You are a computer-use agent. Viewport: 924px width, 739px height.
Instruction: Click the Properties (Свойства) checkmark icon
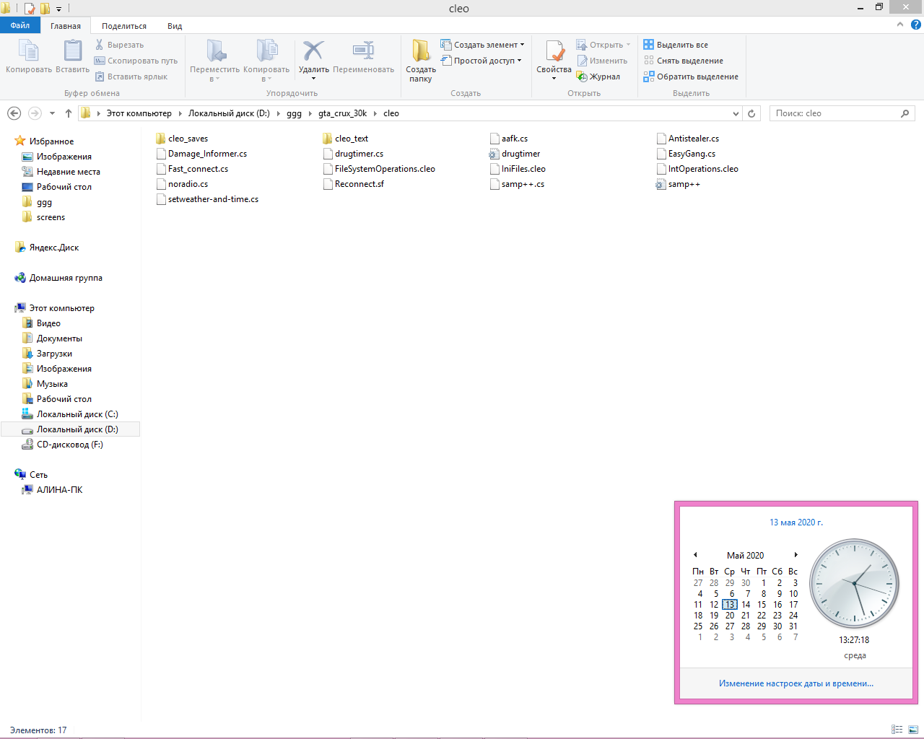[x=554, y=51]
